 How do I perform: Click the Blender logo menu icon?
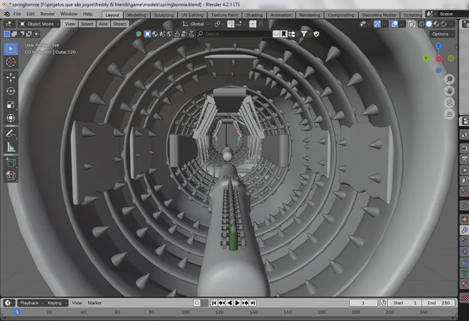click(x=7, y=14)
